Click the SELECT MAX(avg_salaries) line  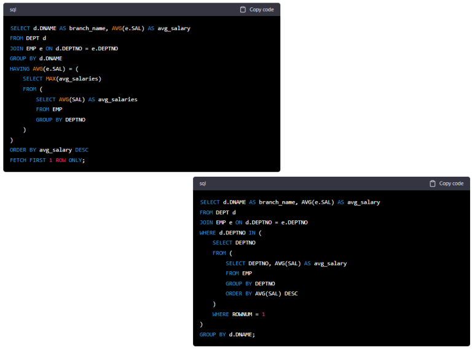point(61,79)
